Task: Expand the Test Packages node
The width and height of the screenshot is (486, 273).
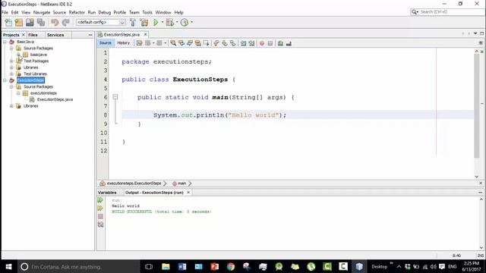Action: [11, 61]
